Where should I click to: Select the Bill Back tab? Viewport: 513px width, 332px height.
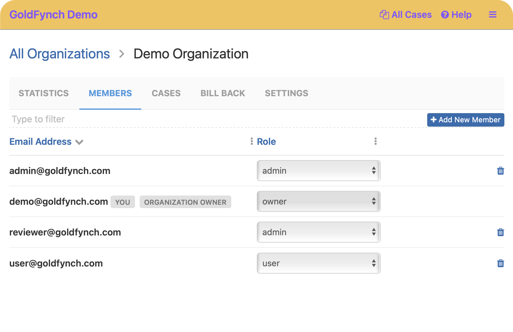click(223, 93)
